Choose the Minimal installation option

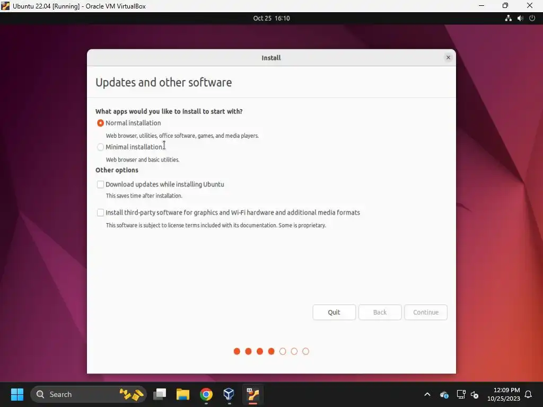pyautogui.click(x=100, y=147)
